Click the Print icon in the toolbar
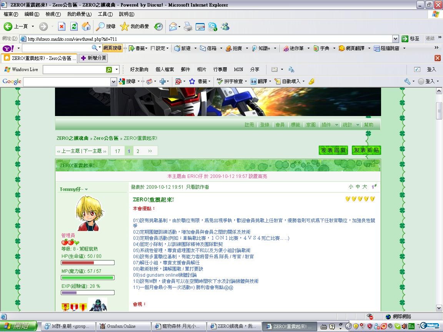The image size is (443, 332). point(188,27)
